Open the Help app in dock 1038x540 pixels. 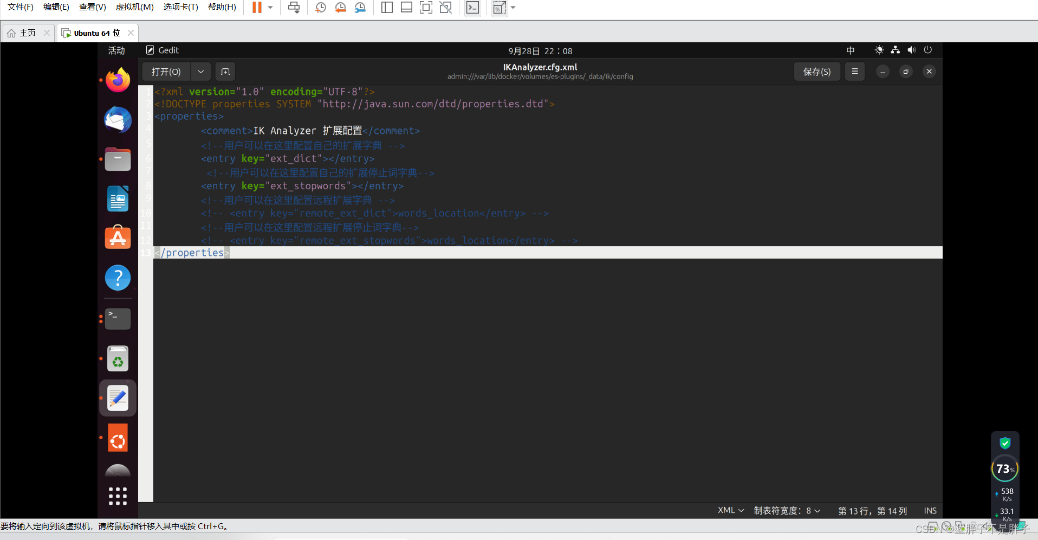[118, 278]
